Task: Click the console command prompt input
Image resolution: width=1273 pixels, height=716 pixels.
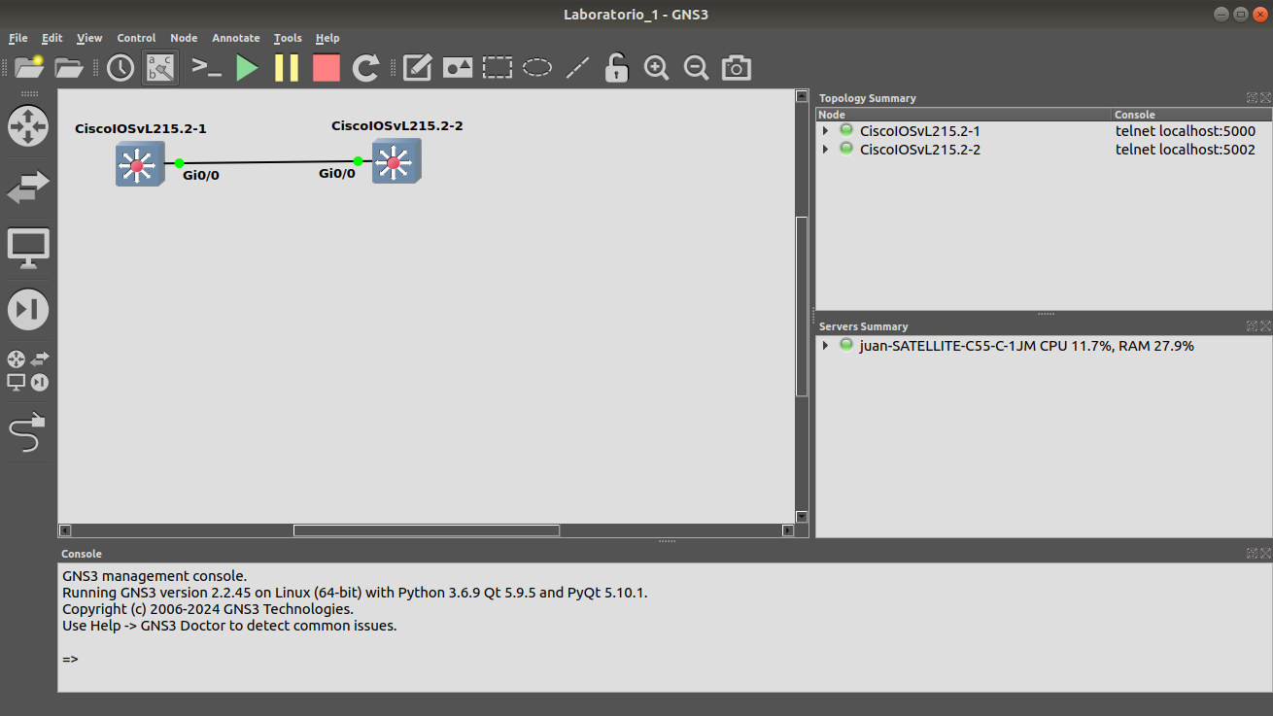Action: point(665,660)
